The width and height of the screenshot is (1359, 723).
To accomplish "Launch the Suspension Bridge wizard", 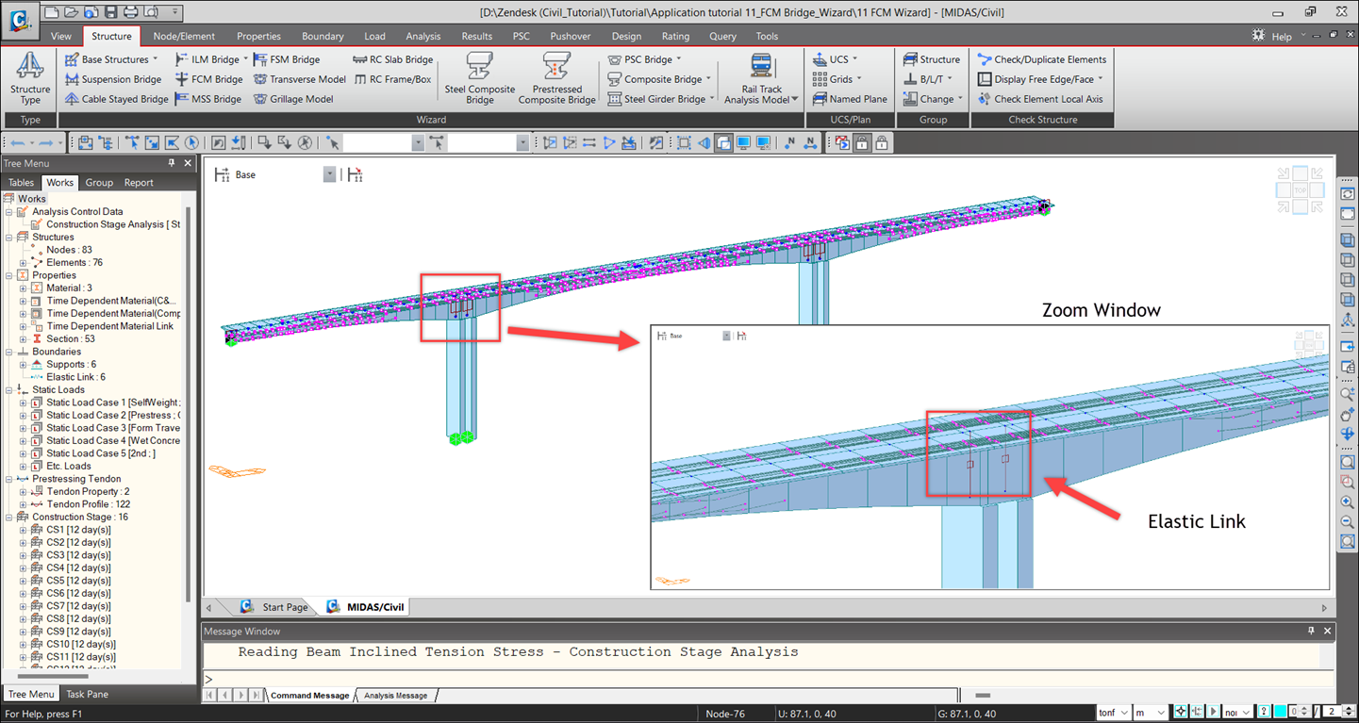I will (x=113, y=79).
